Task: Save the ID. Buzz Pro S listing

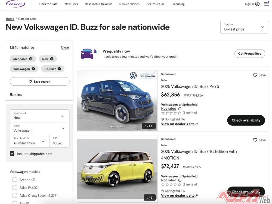Action: point(259,75)
